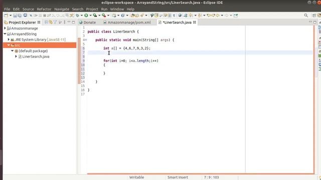Screen dimensions: 321x180
Task: Open the Run menu
Action: click(104, 9)
